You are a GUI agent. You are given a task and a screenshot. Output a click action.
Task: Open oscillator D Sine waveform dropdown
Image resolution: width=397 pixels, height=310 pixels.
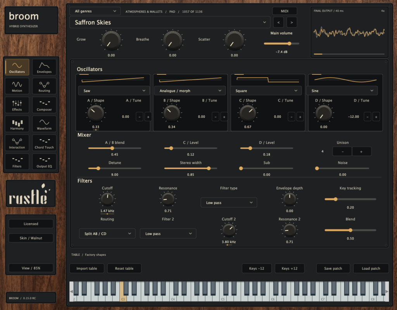pos(342,91)
